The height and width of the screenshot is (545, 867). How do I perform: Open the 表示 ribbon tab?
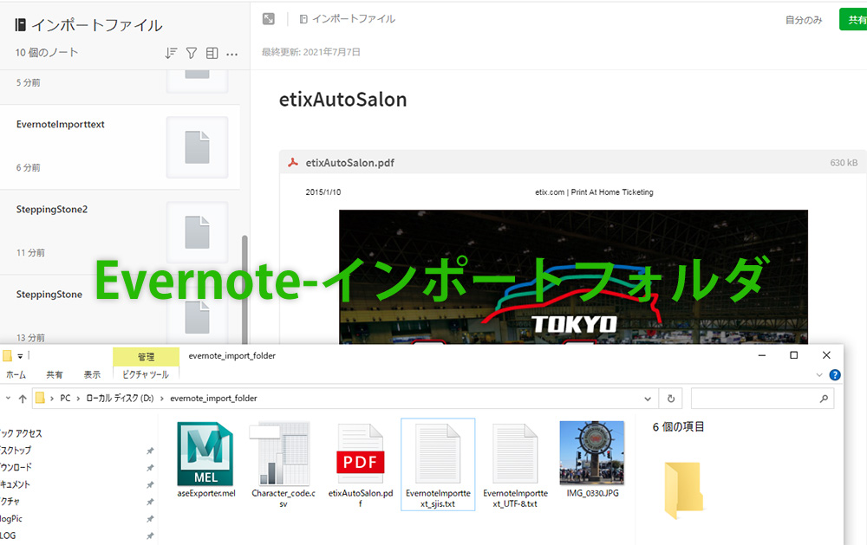click(92, 375)
